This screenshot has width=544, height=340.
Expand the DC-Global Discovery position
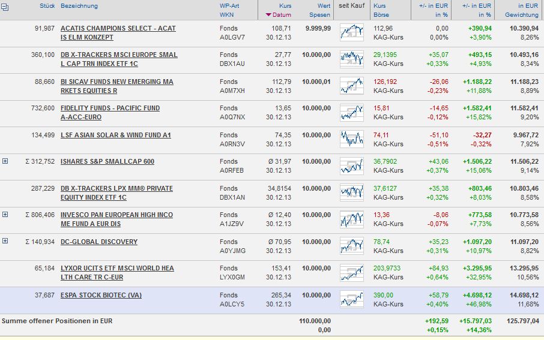click(5, 241)
